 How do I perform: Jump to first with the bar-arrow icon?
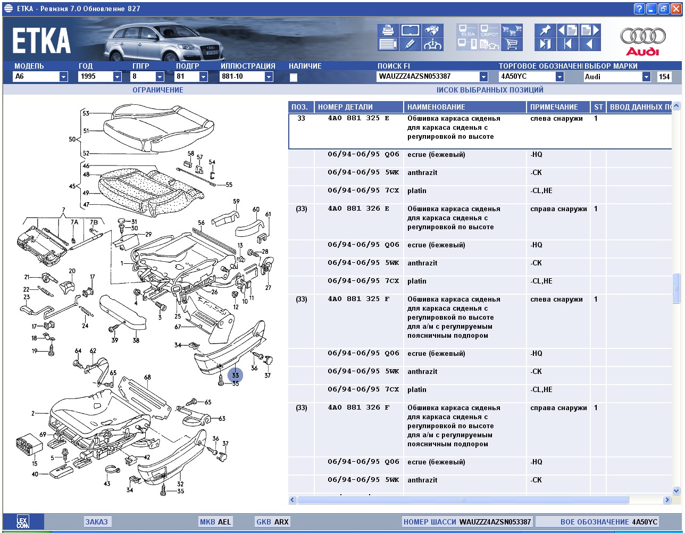(568, 44)
